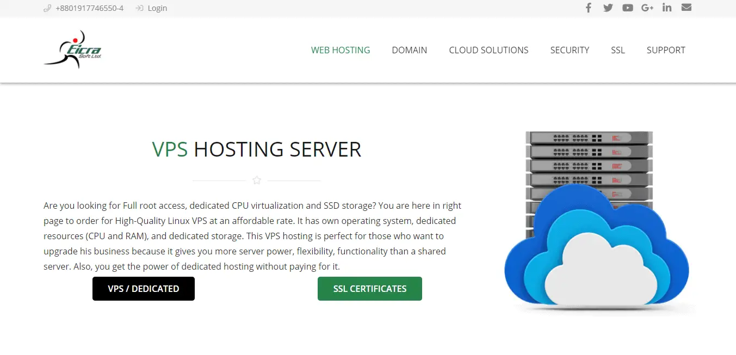Open the DOMAIN menu

410,50
